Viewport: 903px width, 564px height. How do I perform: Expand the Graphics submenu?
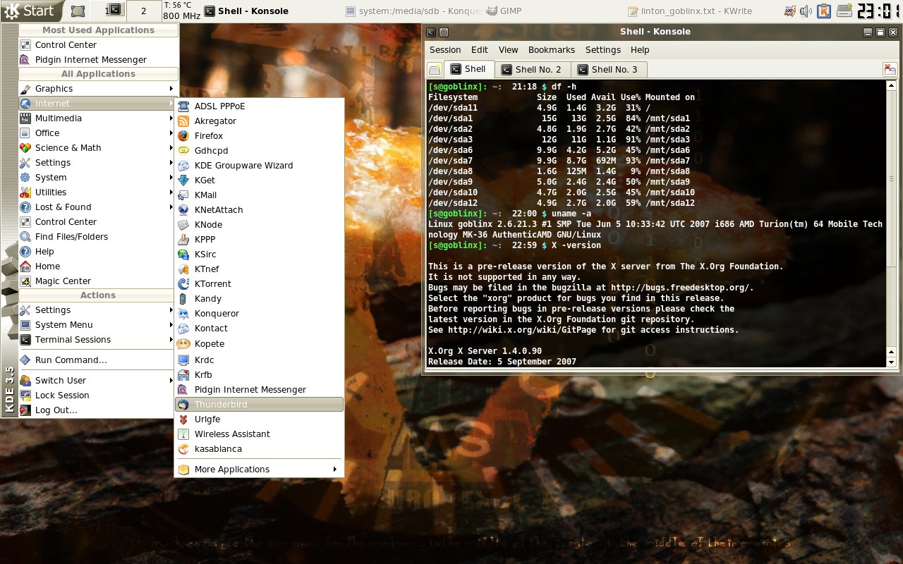(98, 89)
